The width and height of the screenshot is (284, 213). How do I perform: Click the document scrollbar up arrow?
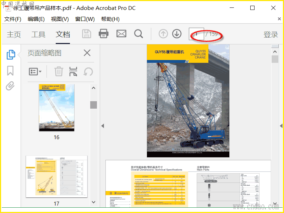(275, 52)
